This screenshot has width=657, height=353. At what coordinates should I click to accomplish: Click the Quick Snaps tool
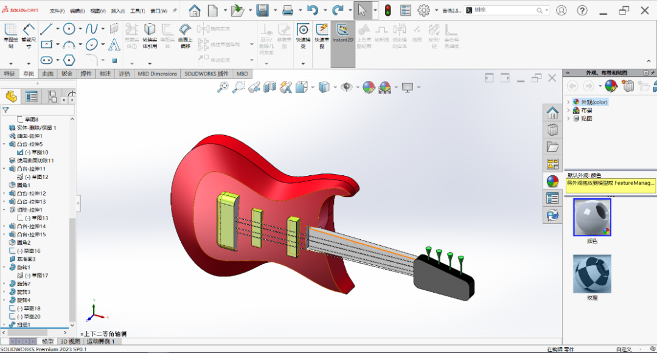pos(303,36)
